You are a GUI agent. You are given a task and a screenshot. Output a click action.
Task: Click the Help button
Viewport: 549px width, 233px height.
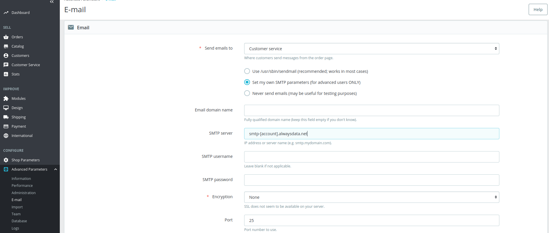tap(538, 10)
